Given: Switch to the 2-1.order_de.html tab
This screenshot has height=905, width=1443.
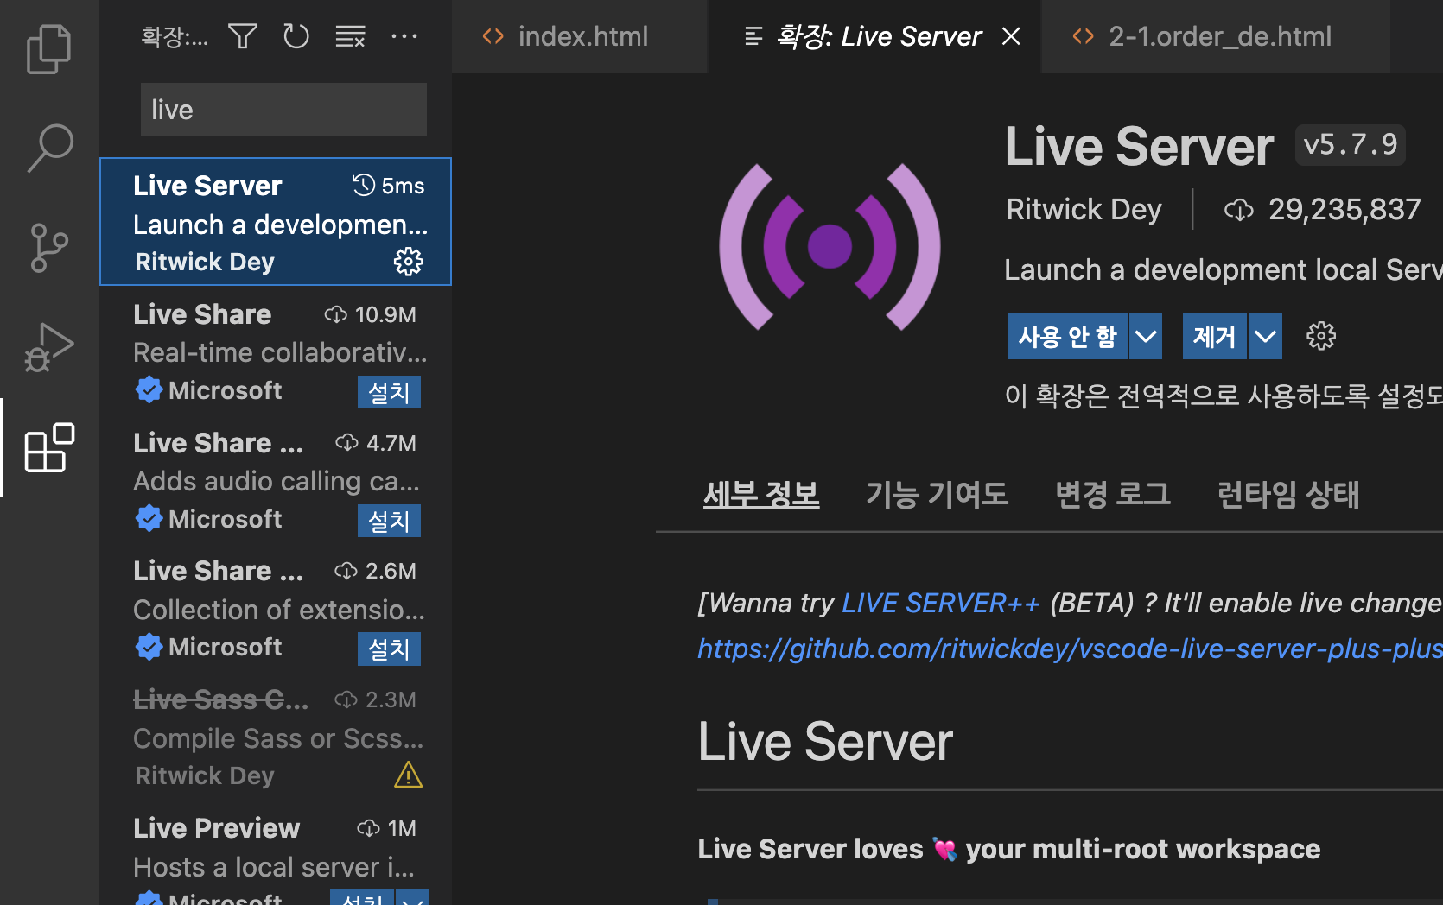Looking at the screenshot, I should [x=1217, y=36].
